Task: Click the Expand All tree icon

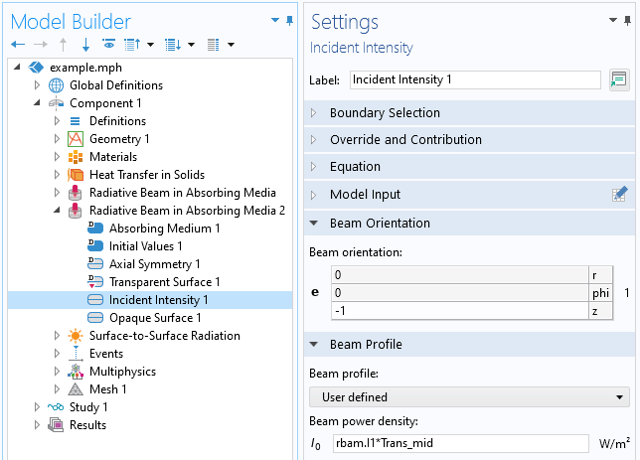Action: (172, 45)
